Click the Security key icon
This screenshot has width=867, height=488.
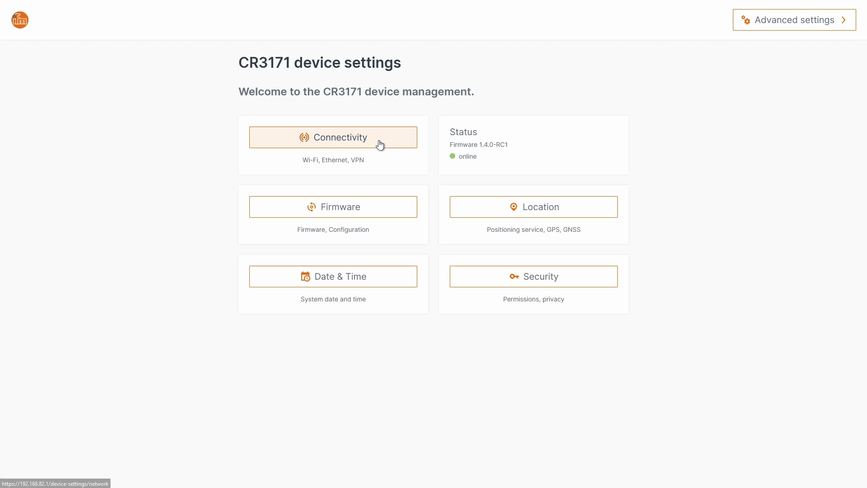(514, 277)
